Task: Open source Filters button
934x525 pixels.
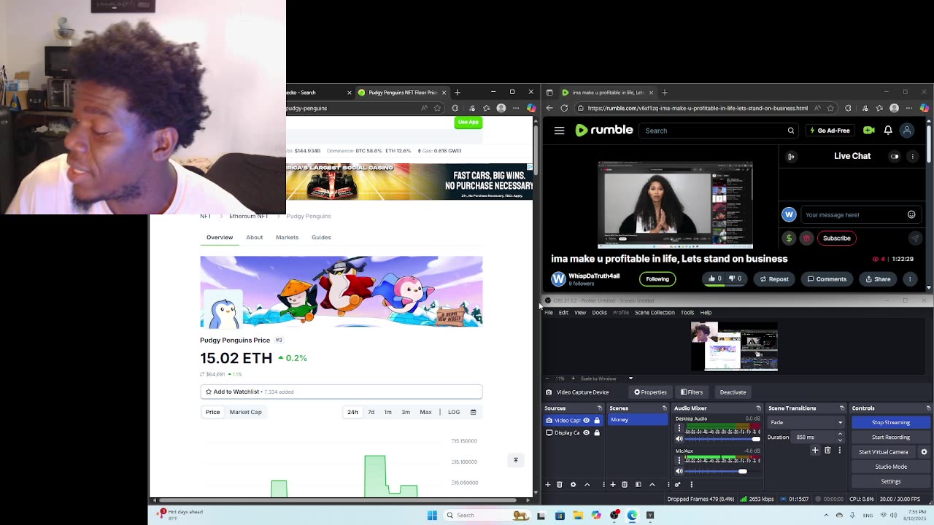Action: pyautogui.click(x=692, y=392)
